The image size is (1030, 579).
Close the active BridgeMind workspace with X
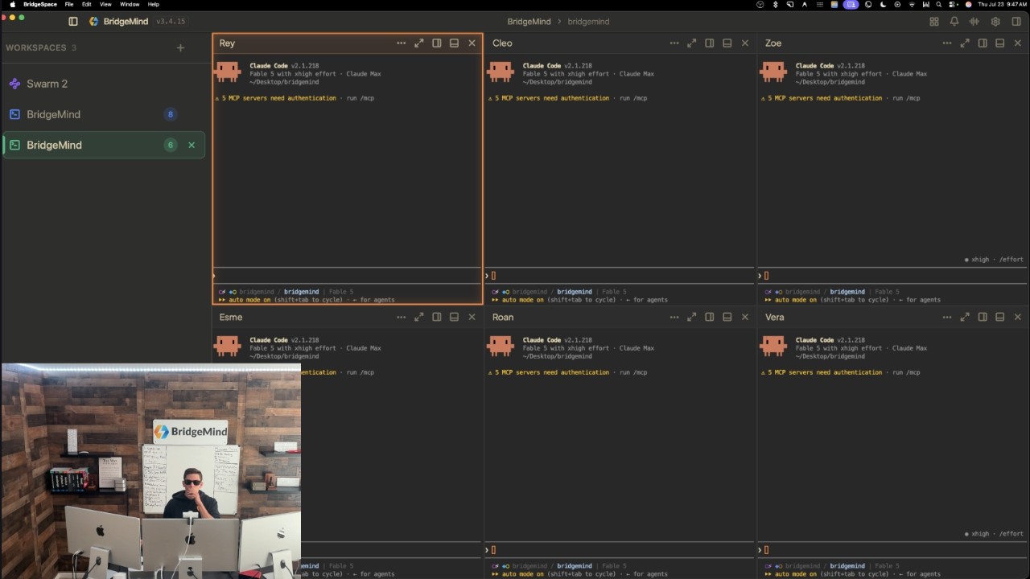[192, 145]
